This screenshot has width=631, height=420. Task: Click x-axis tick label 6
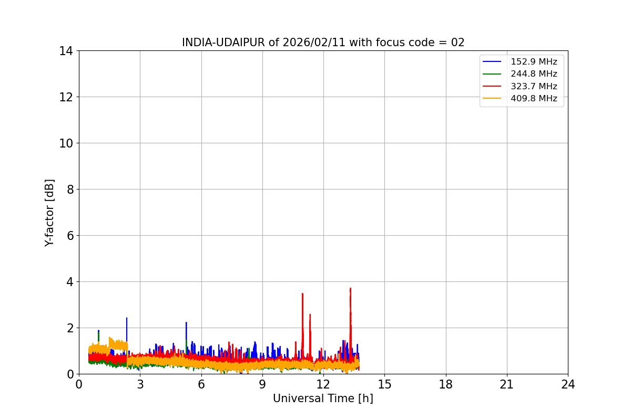coord(201,384)
